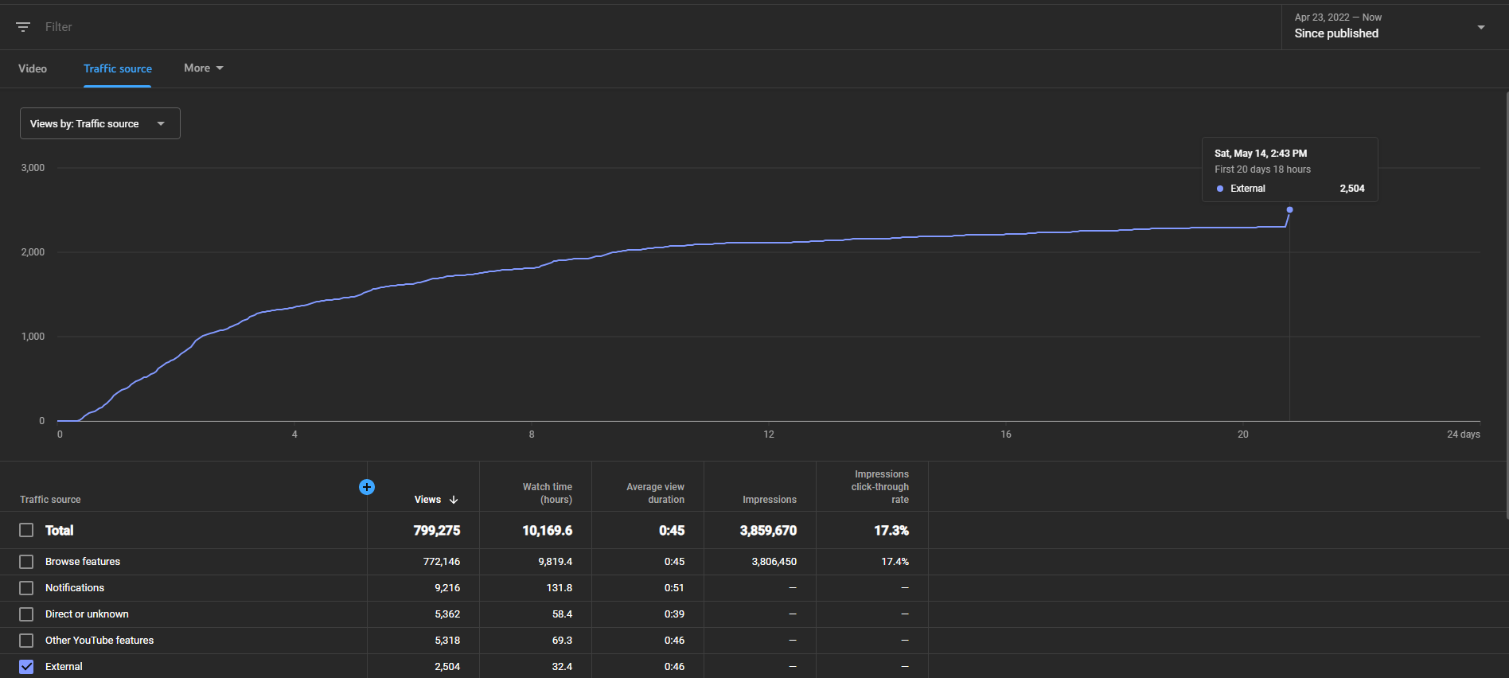
Task: Toggle the Total row checkbox
Action: click(26, 530)
